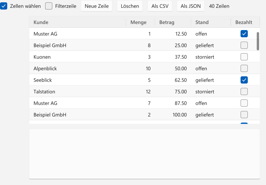Select Menge value 12 in Talstation row
This screenshot has height=185, width=266.
pyautogui.click(x=140, y=92)
